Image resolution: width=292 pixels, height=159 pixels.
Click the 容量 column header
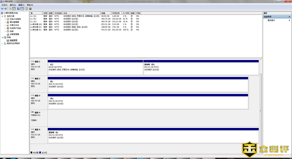click(103, 13)
